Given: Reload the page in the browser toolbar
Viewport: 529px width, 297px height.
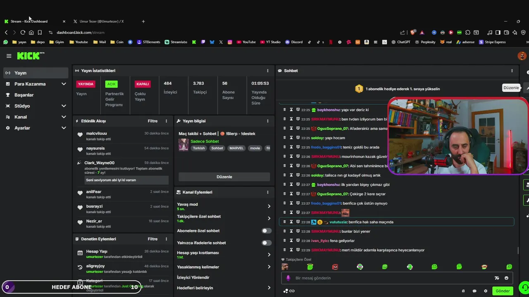Looking at the screenshot, I should point(23,32).
